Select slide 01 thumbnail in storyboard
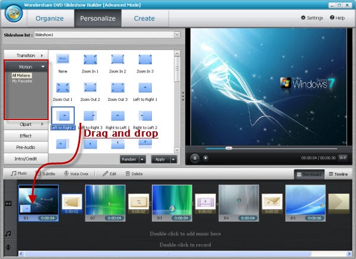The height and width of the screenshot is (259, 356). 39,203
